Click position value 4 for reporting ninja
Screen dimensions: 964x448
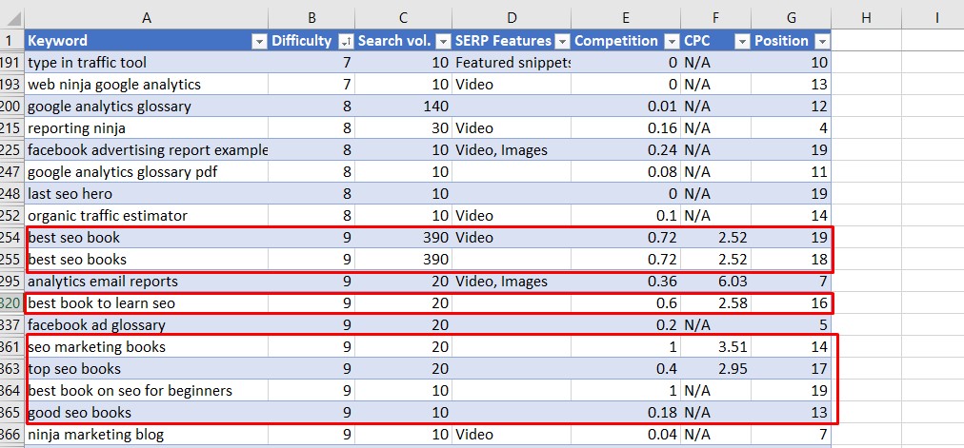(x=792, y=128)
